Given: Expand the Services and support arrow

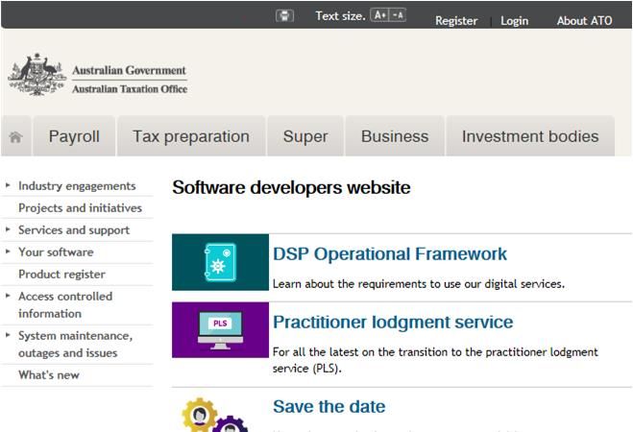Looking at the screenshot, I should click(8, 229).
